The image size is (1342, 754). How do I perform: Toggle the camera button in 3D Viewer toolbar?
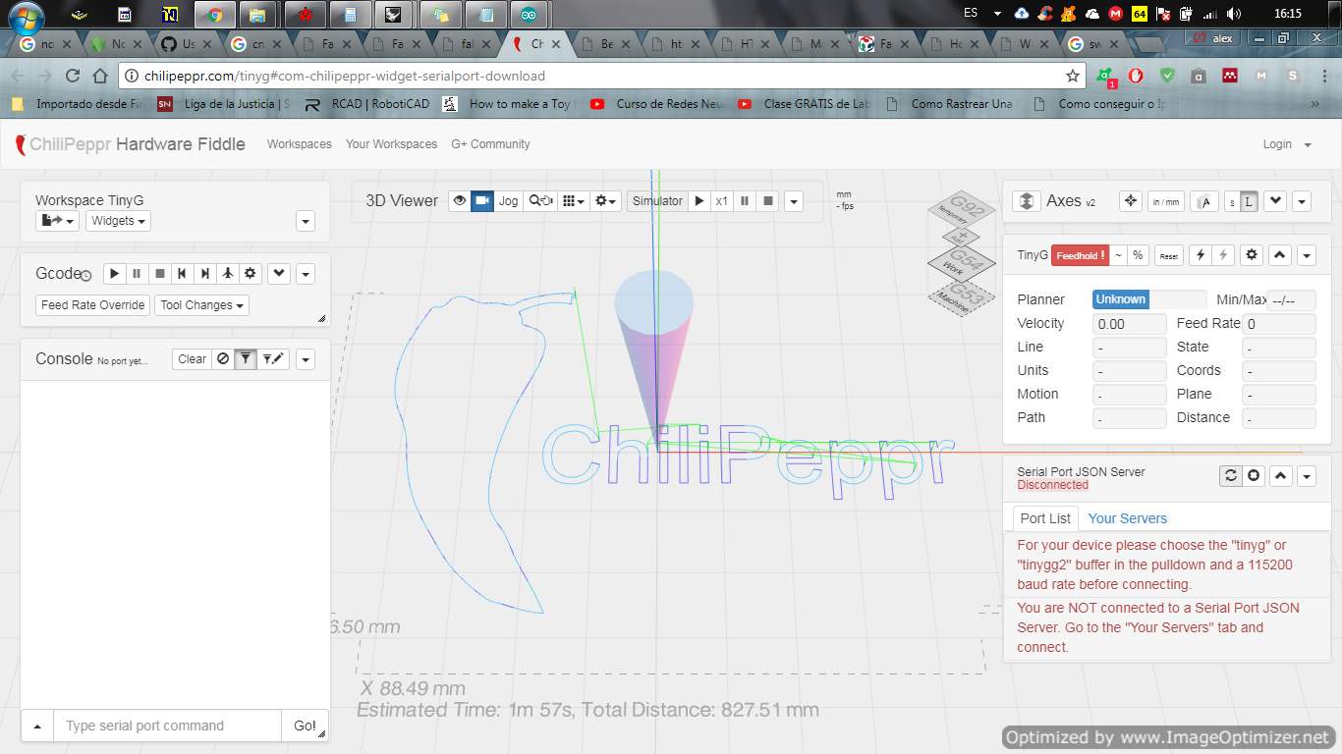point(482,201)
